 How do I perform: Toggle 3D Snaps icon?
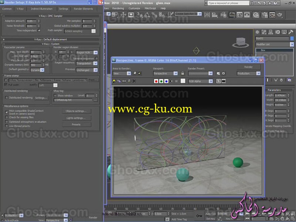[140, 15]
